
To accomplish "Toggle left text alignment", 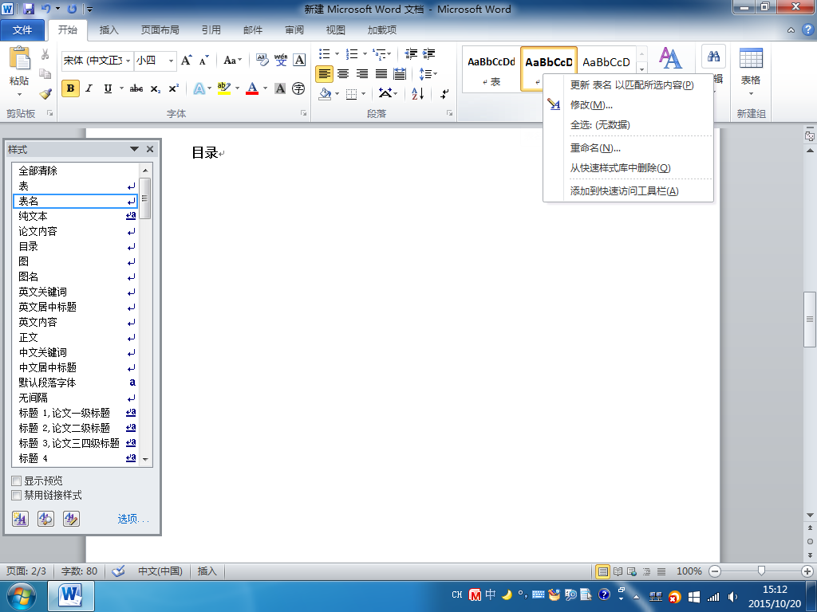I will pos(324,74).
